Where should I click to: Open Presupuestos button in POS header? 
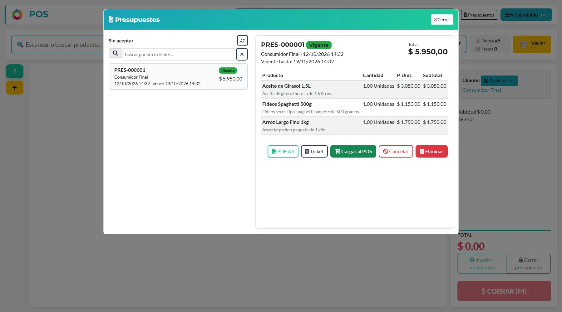(479, 15)
